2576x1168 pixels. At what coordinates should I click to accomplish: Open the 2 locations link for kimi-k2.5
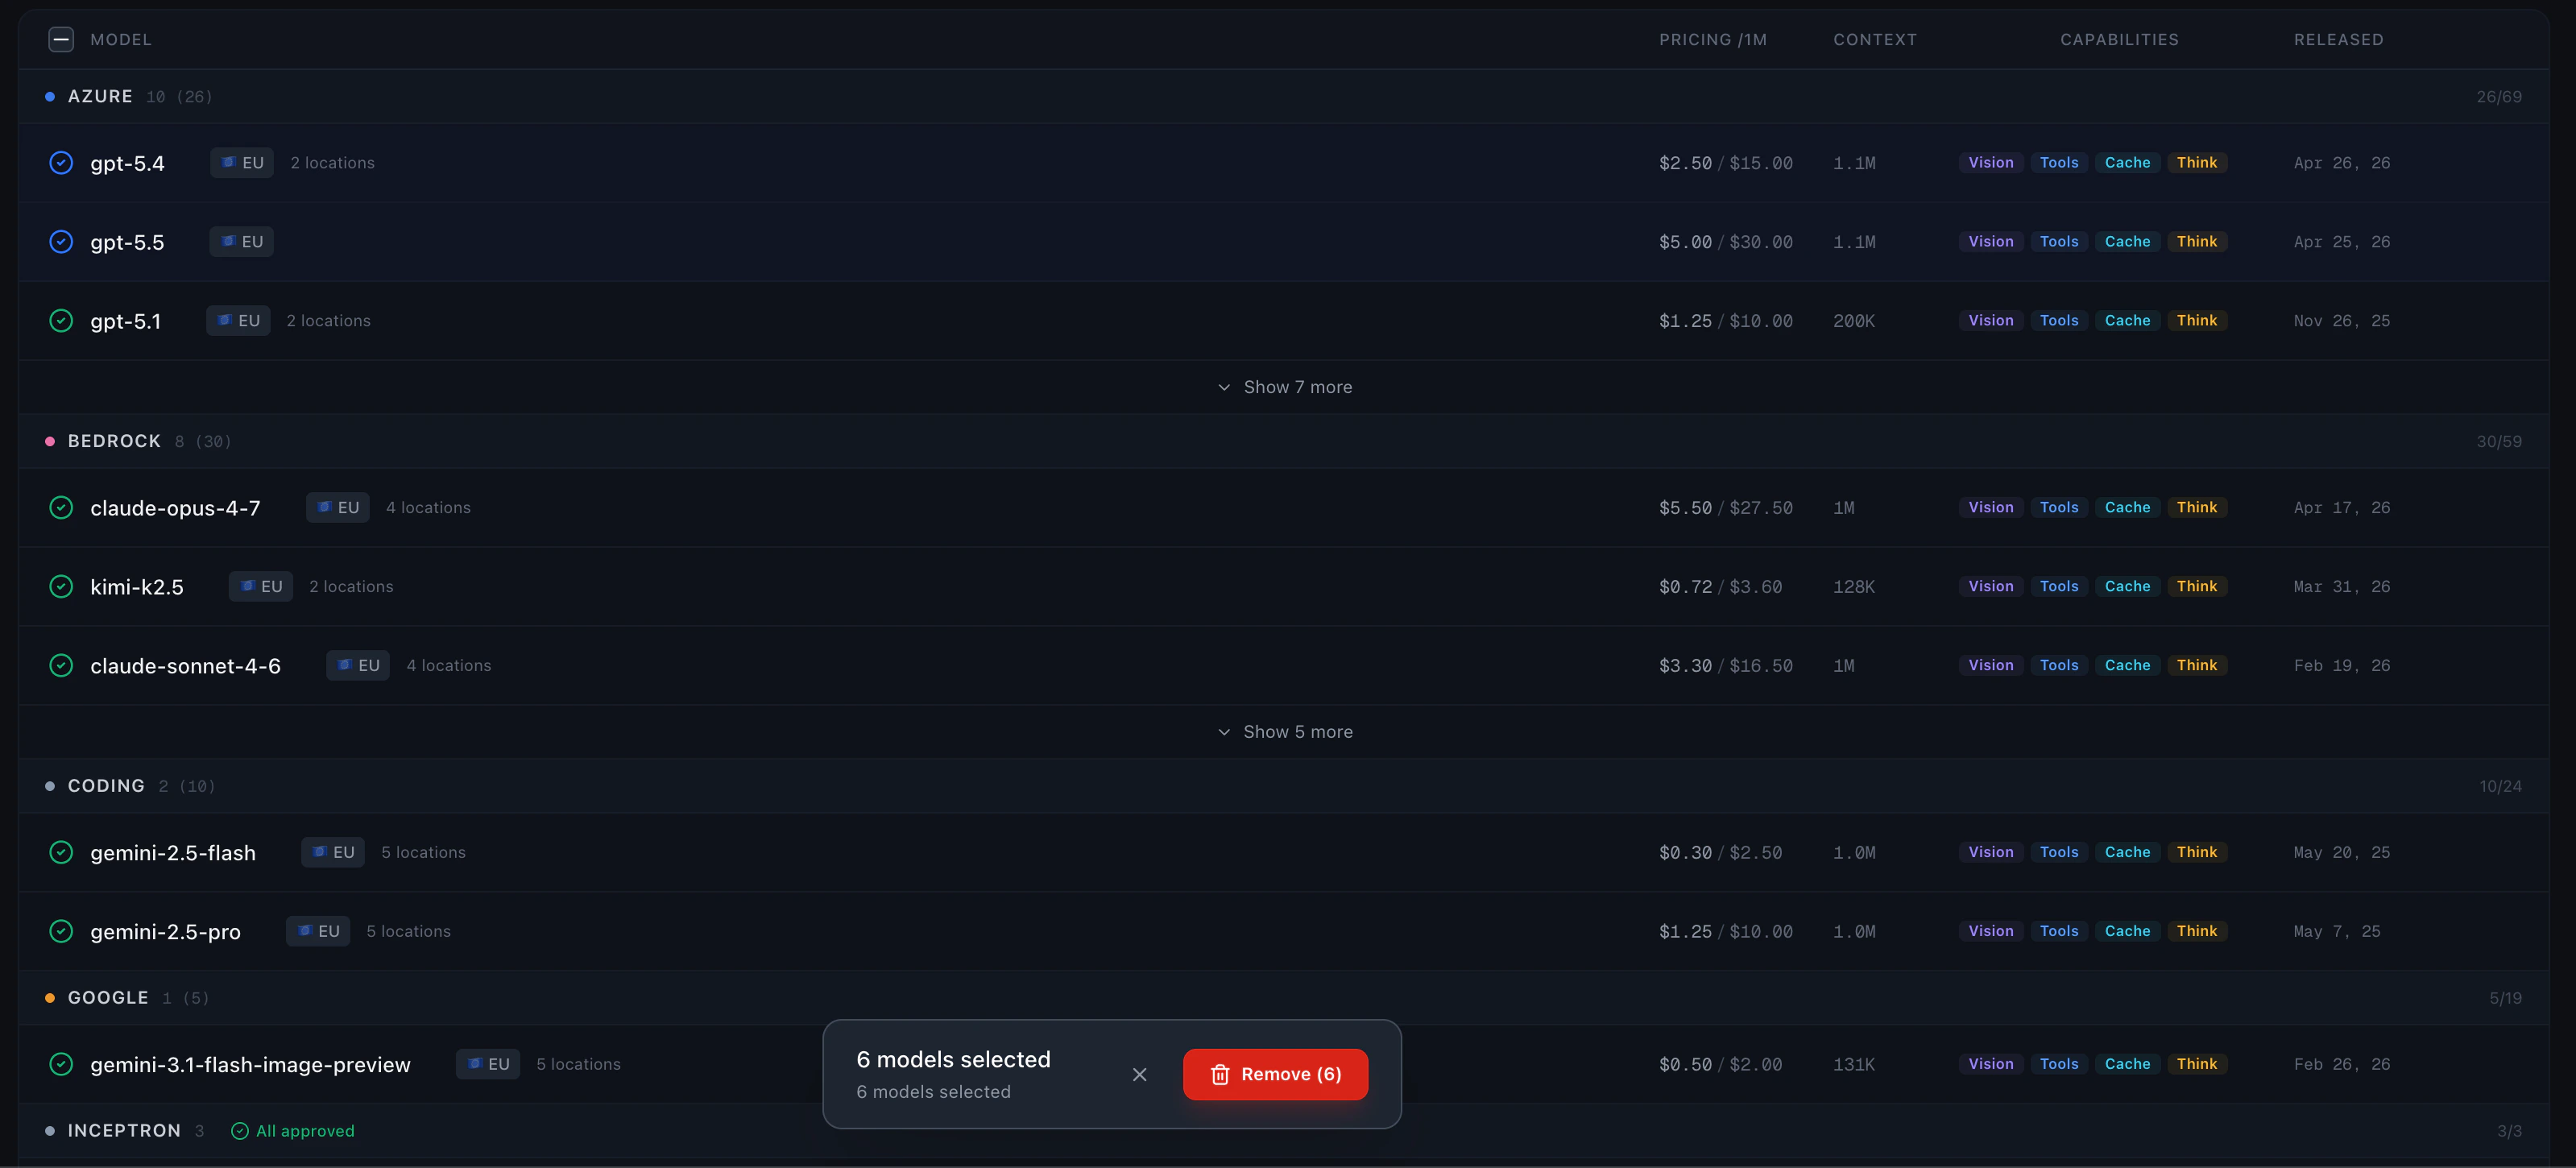click(x=351, y=587)
